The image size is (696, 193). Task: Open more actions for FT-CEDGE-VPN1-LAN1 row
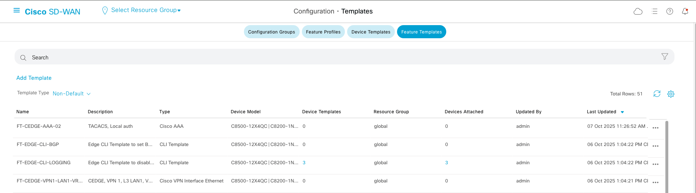(x=656, y=182)
